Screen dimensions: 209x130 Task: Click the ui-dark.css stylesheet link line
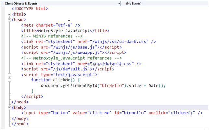(88, 42)
